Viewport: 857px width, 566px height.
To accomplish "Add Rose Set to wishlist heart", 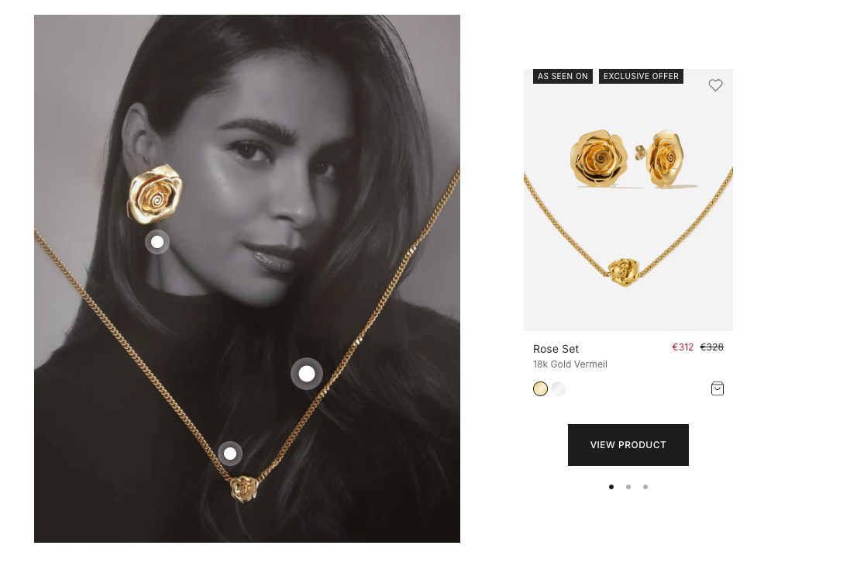I will coord(715,85).
